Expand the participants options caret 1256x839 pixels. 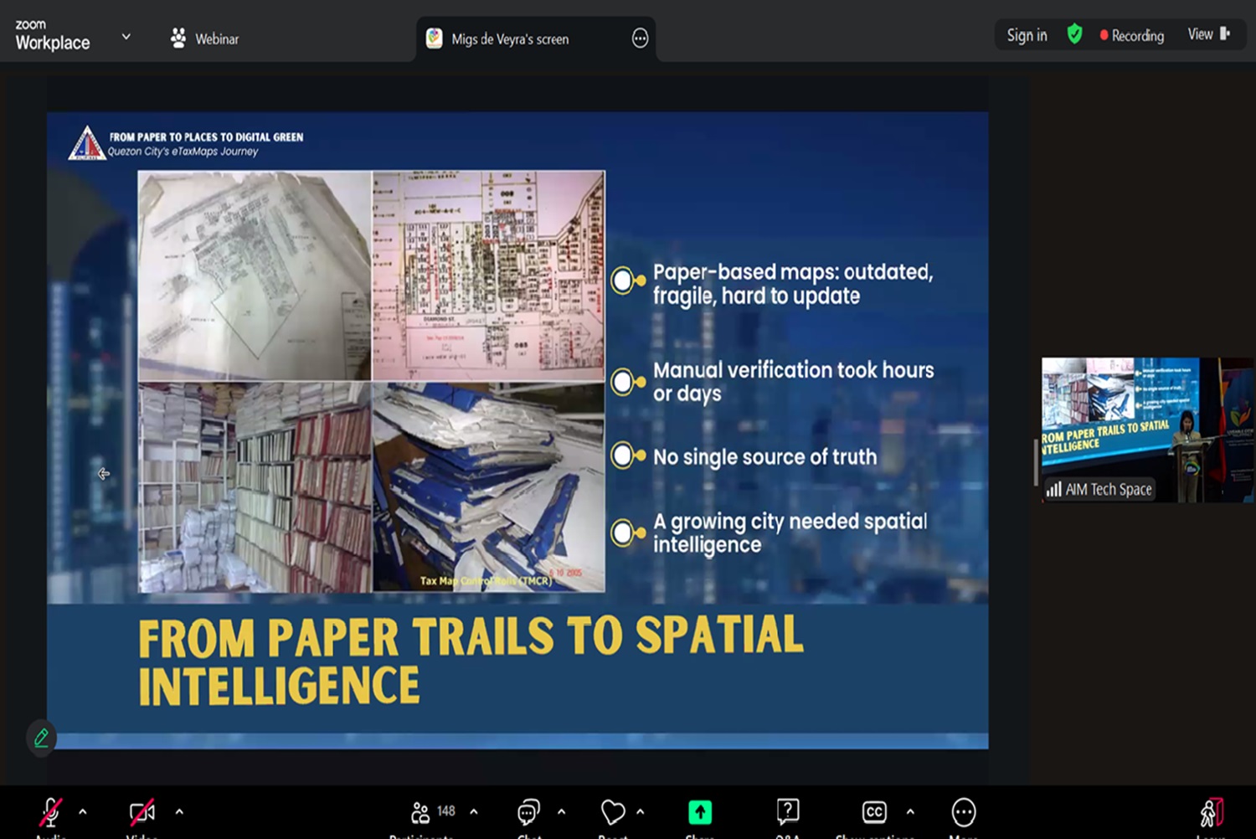(474, 811)
